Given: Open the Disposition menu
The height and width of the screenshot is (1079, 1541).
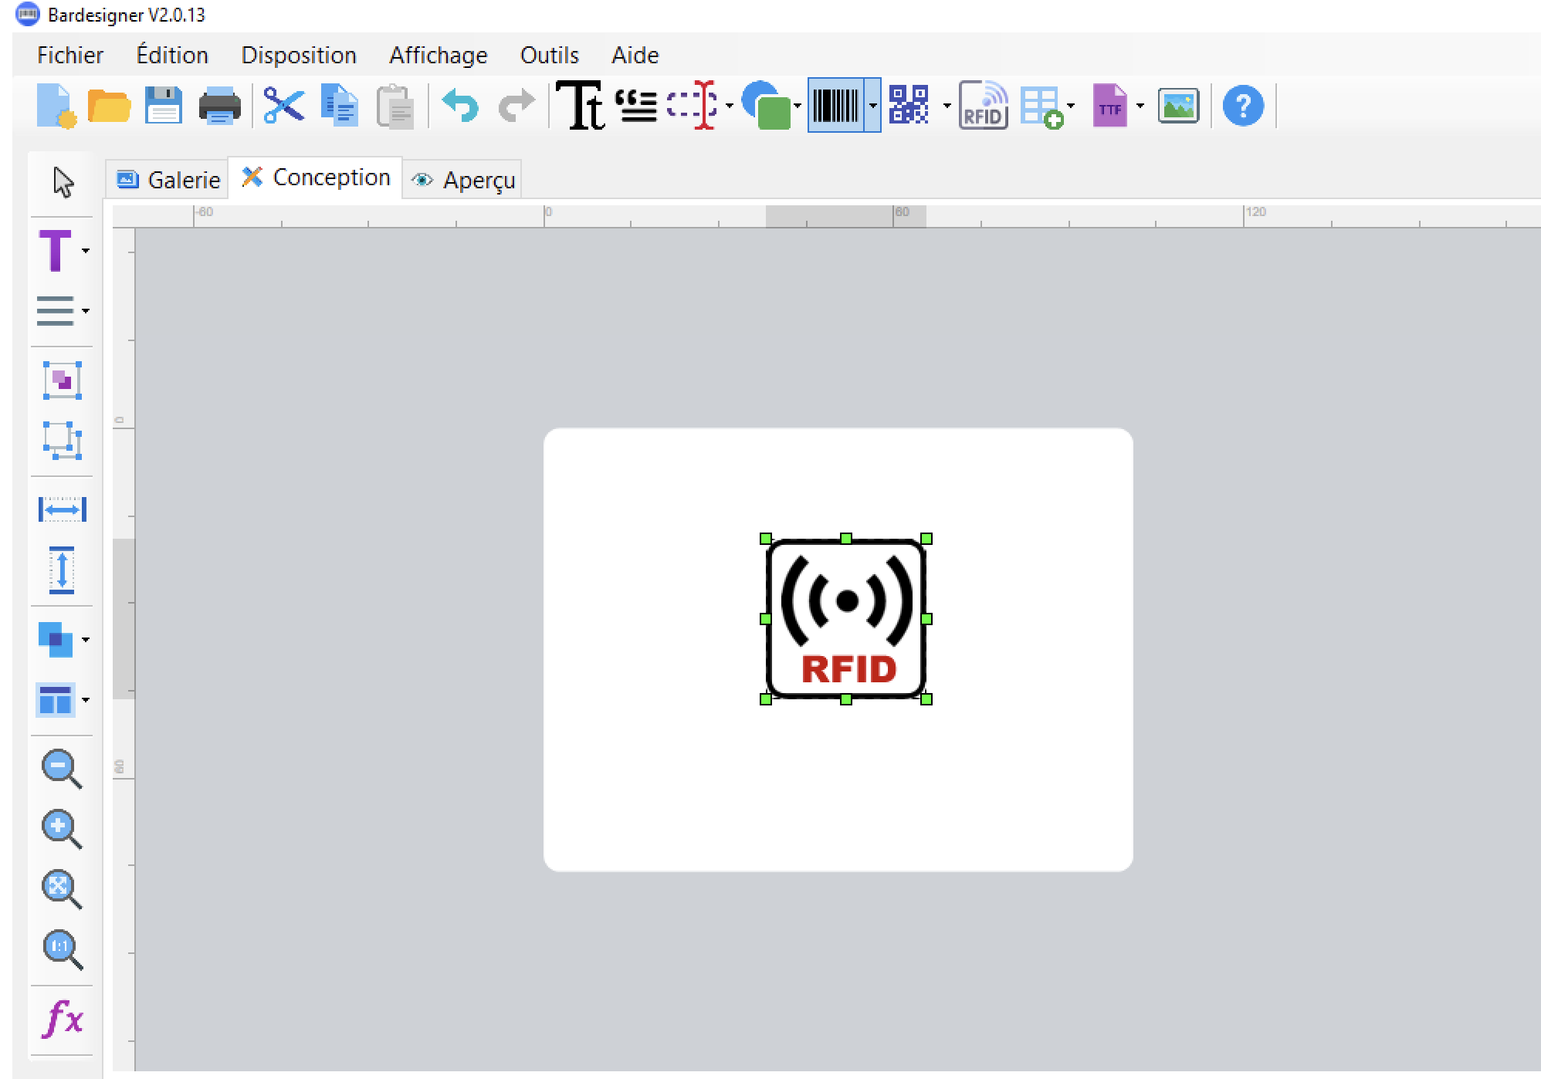Looking at the screenshot, I should 298,54.
